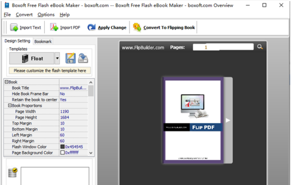Viewport: 291px width, 185px height.
Task: Switch to the Bookmark tab
Action: pos(43,42)
